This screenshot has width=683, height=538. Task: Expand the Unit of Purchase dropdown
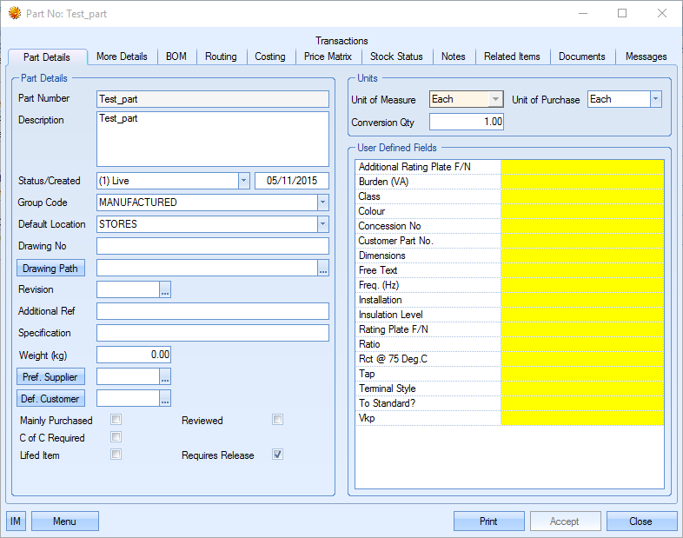(x=656, y=100)
